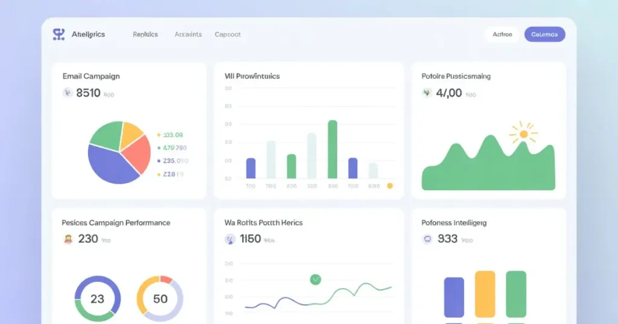The image size is (618, 324).
Task: Click the sun icon on the area chart
Action: pyautogui.click(x=523, y=134)
